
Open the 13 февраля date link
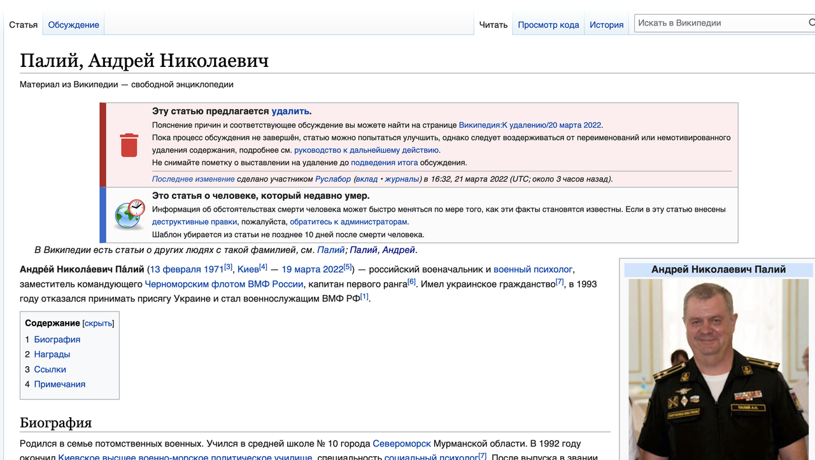176,270
